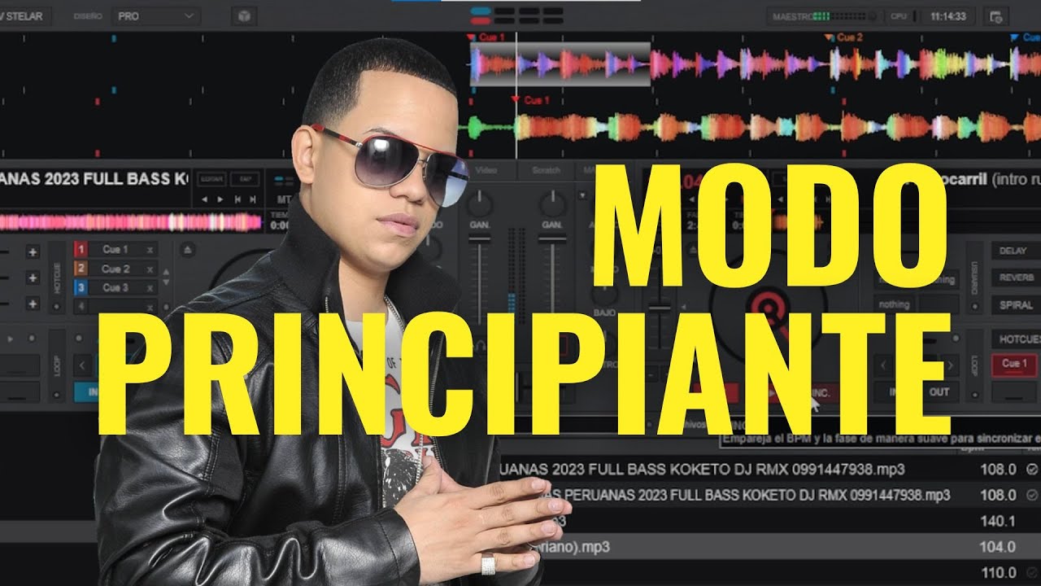Click the vertical USUARIO label on right deck

(x=974, y=278)
